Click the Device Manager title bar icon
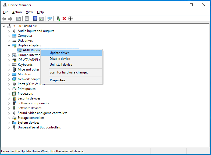The image size is (211, 155). pos(5,5)
